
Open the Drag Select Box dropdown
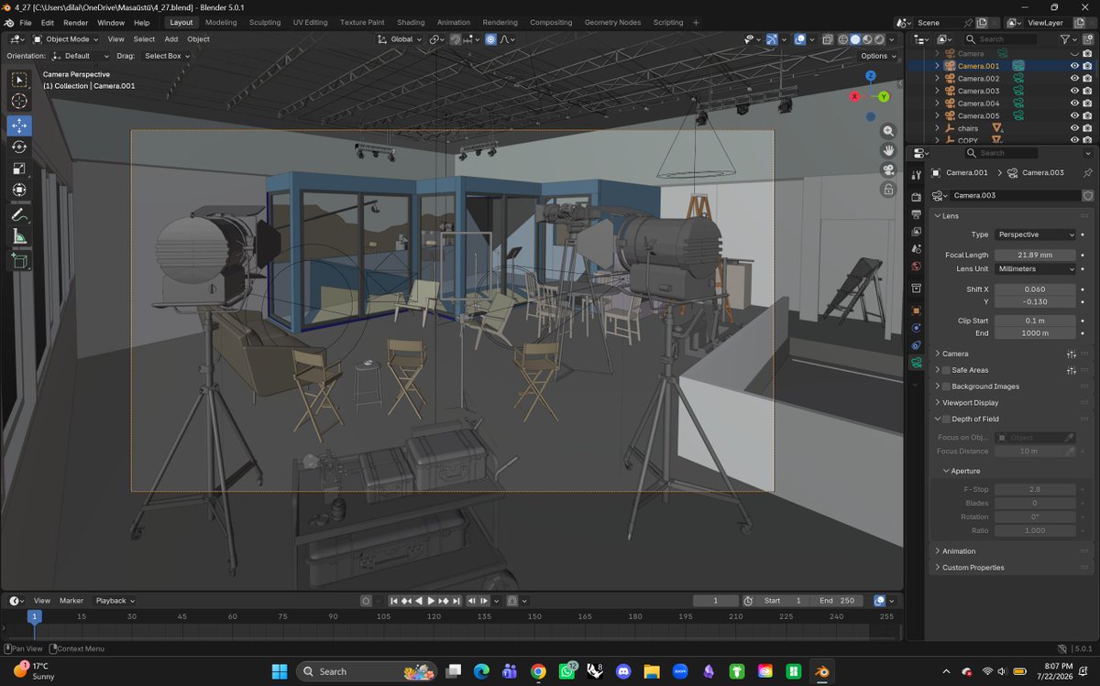168,56
